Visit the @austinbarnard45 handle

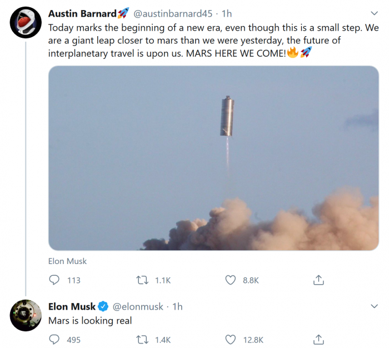click(173, 13)
